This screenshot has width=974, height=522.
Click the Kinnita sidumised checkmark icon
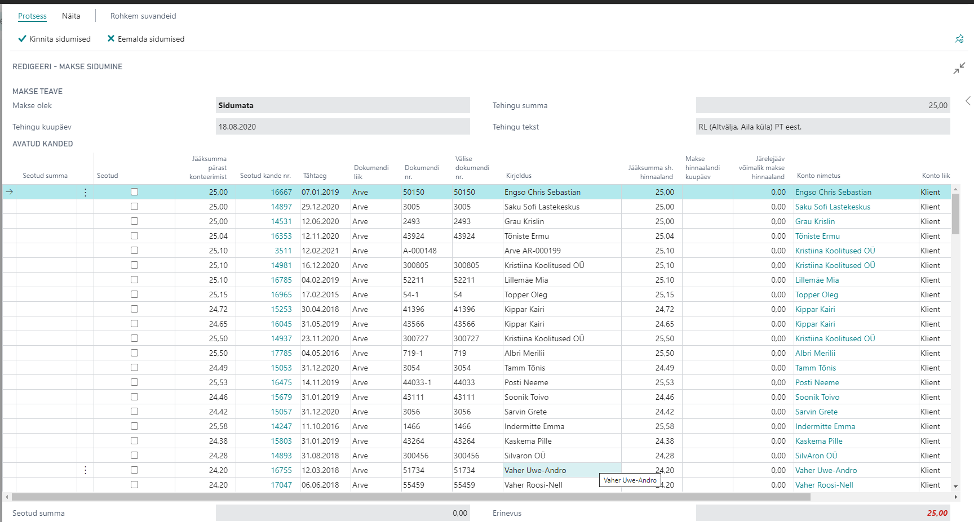[22, 39]
